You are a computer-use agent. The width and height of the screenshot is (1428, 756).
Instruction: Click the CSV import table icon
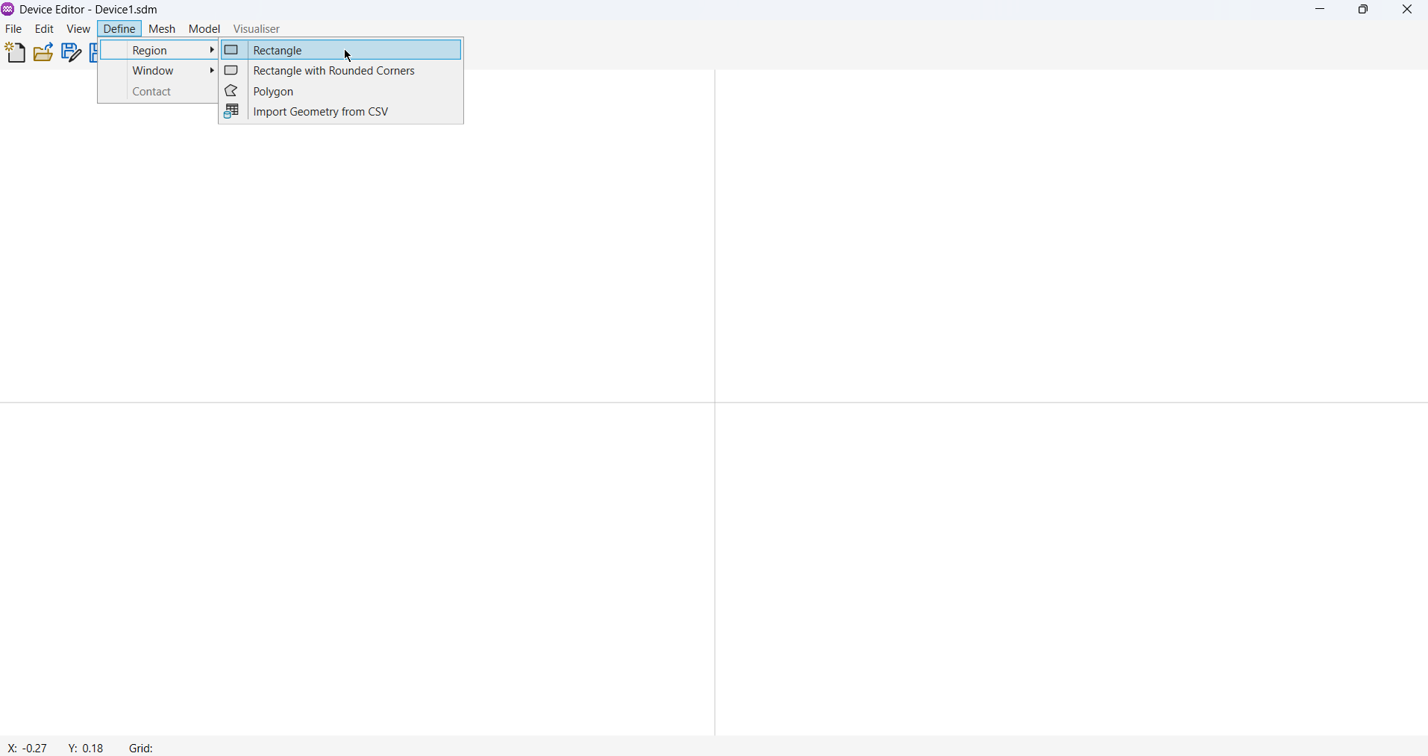232,113
